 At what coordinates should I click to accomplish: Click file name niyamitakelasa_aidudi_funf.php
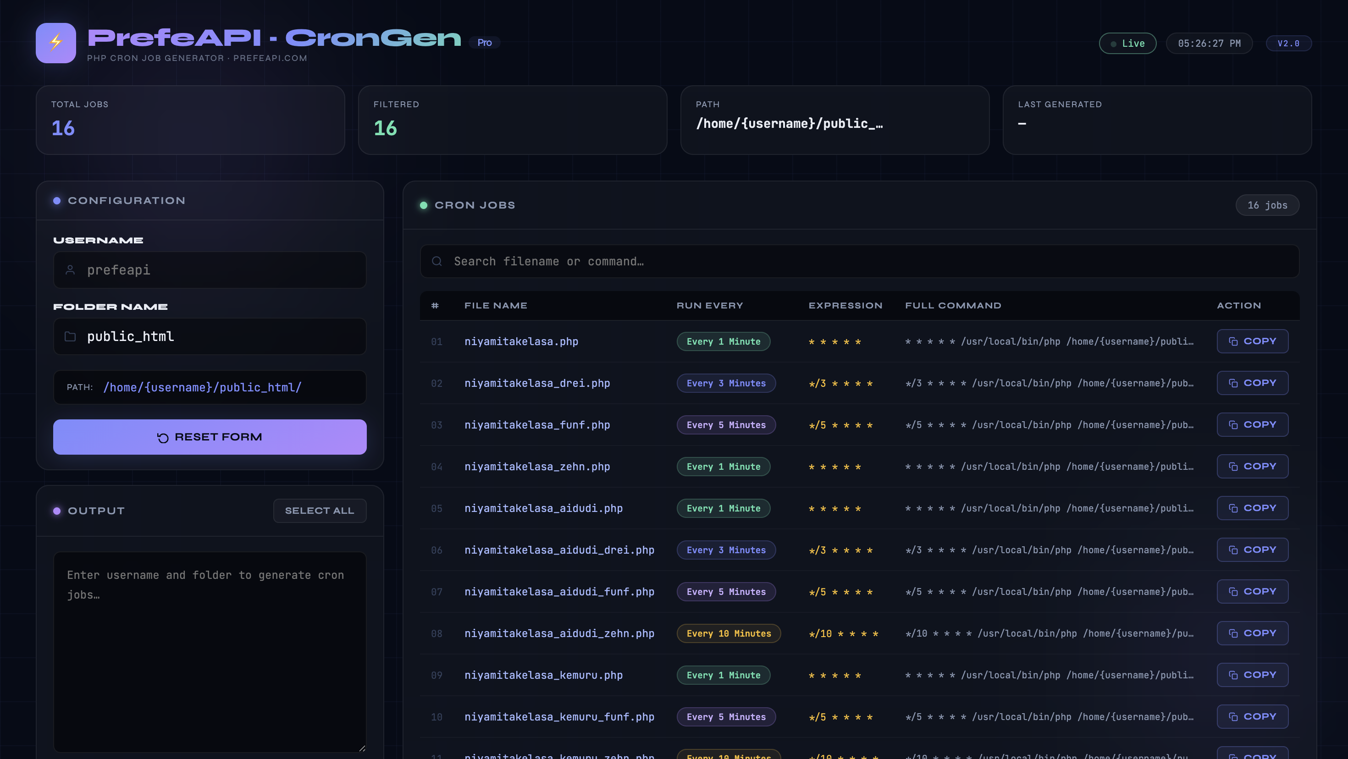559,592
